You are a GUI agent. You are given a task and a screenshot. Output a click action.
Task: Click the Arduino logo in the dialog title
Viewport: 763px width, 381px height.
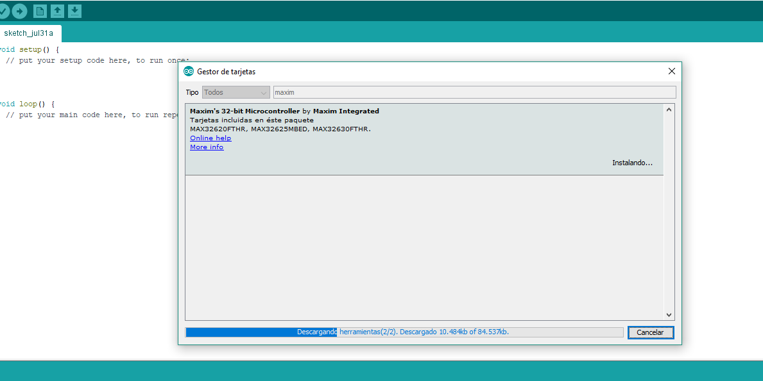(x=189, y=72)
